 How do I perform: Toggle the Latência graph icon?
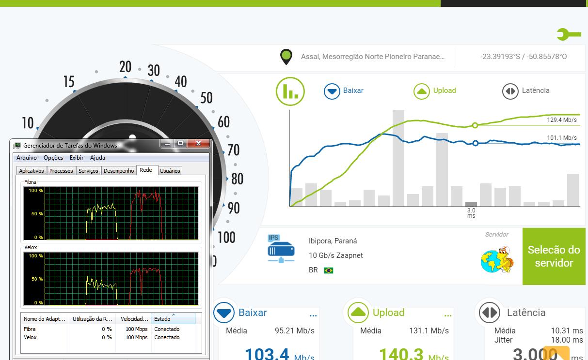coord(510,91)
